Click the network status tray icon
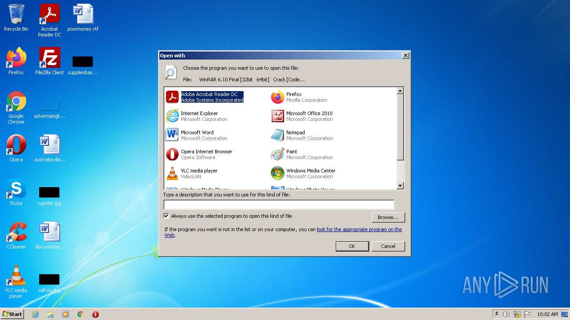The image size is (570, 320). coord(517,314)
